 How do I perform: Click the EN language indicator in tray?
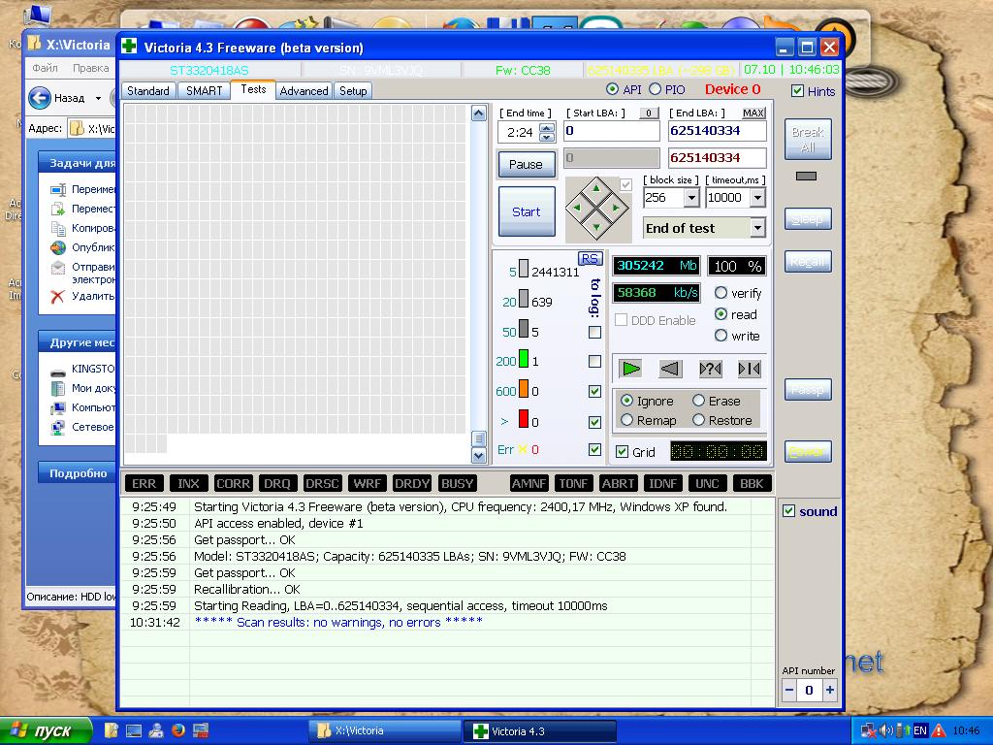tap(920, 730)
